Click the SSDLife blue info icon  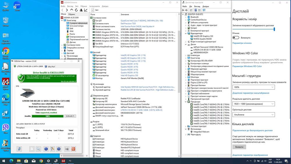pyautogui.click(x=46, y=149)
